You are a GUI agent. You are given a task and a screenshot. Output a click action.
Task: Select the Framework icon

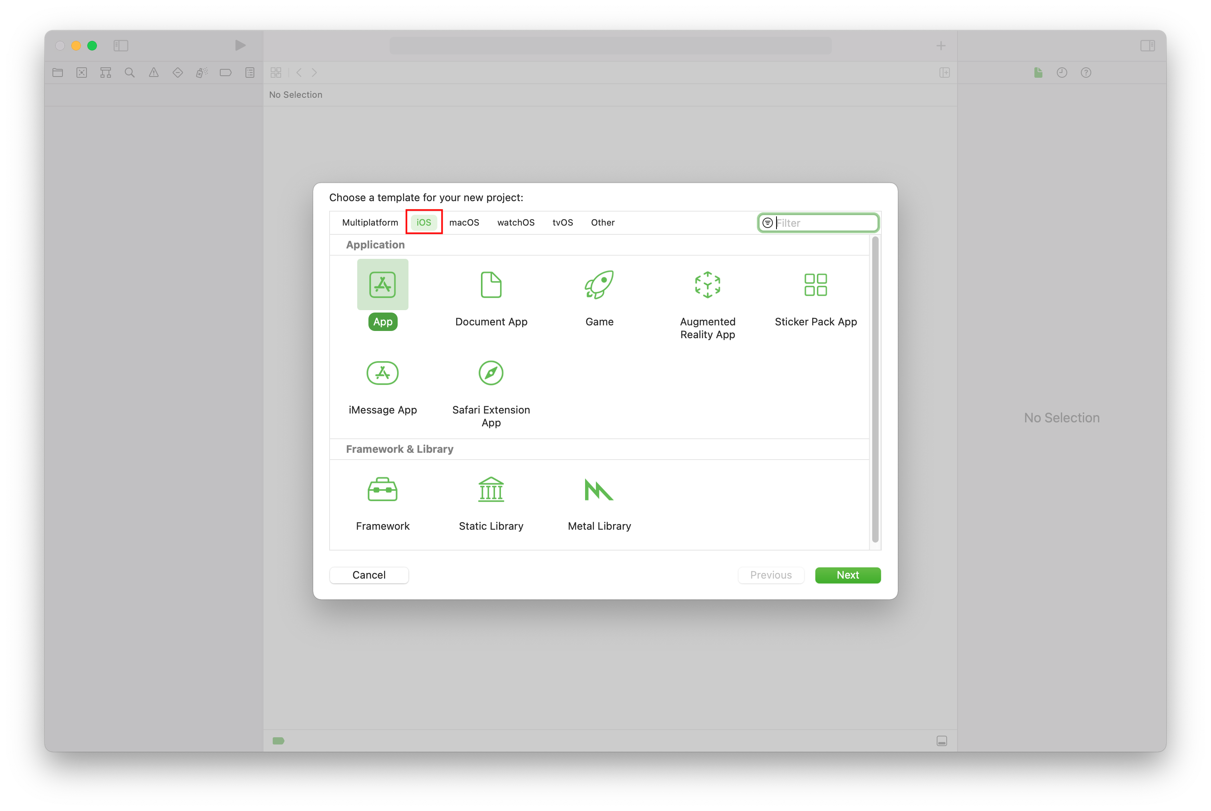[x=382, y=489]
